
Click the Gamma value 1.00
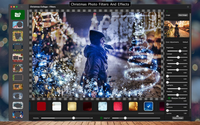coord(185,113)
